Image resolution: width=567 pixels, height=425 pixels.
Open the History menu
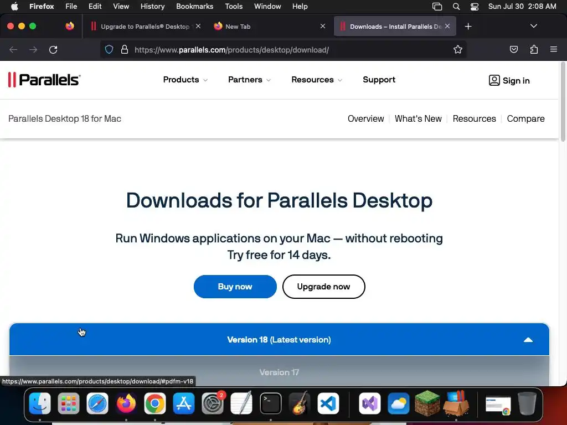[x=152, y=6]
